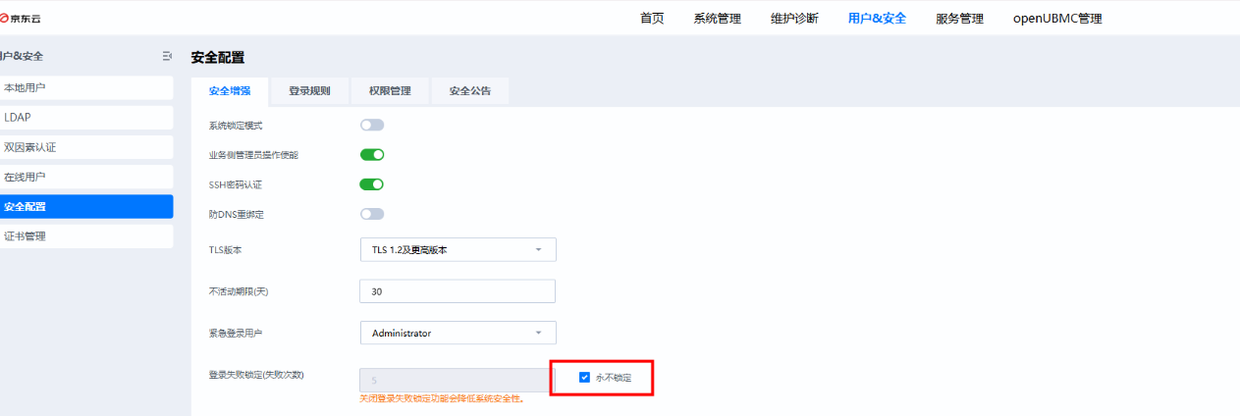The image size is (1240, 416).
Task: Go to 证书管理 in the sidebar
Action: (x=86, y=236)
